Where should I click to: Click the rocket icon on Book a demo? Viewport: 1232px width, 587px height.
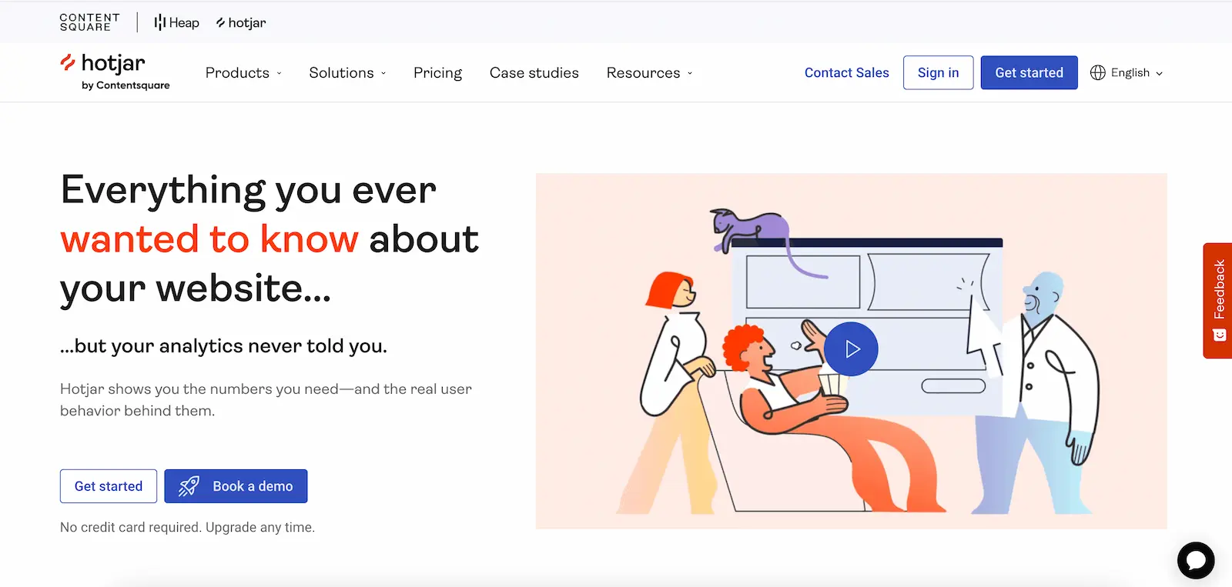click(x=189, y=486)
